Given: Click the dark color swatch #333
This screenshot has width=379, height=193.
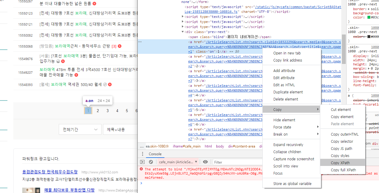Looking at the screenshot, I should tap(369, 37).
